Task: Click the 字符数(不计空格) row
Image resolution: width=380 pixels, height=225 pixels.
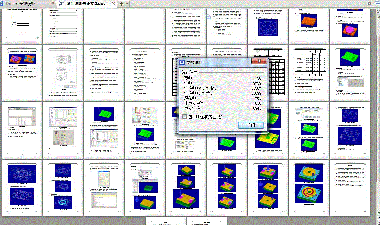Action: point(223,88)
